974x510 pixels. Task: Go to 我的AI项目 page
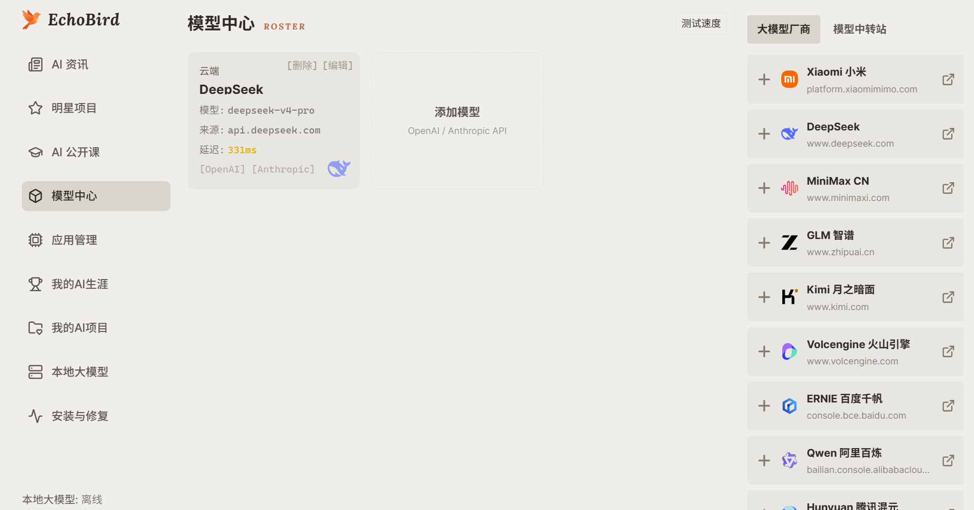[x=96, y=328]
